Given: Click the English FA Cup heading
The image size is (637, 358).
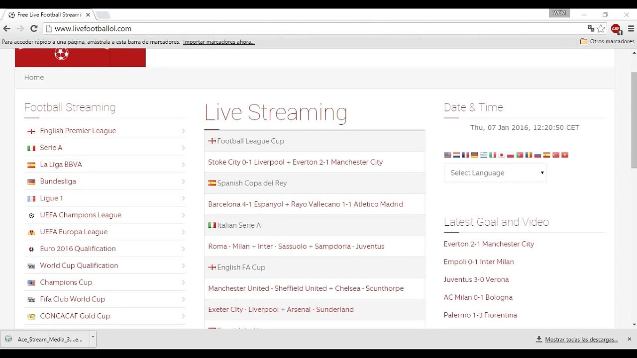Looking at the screenshot, I should tap(241, 268).
